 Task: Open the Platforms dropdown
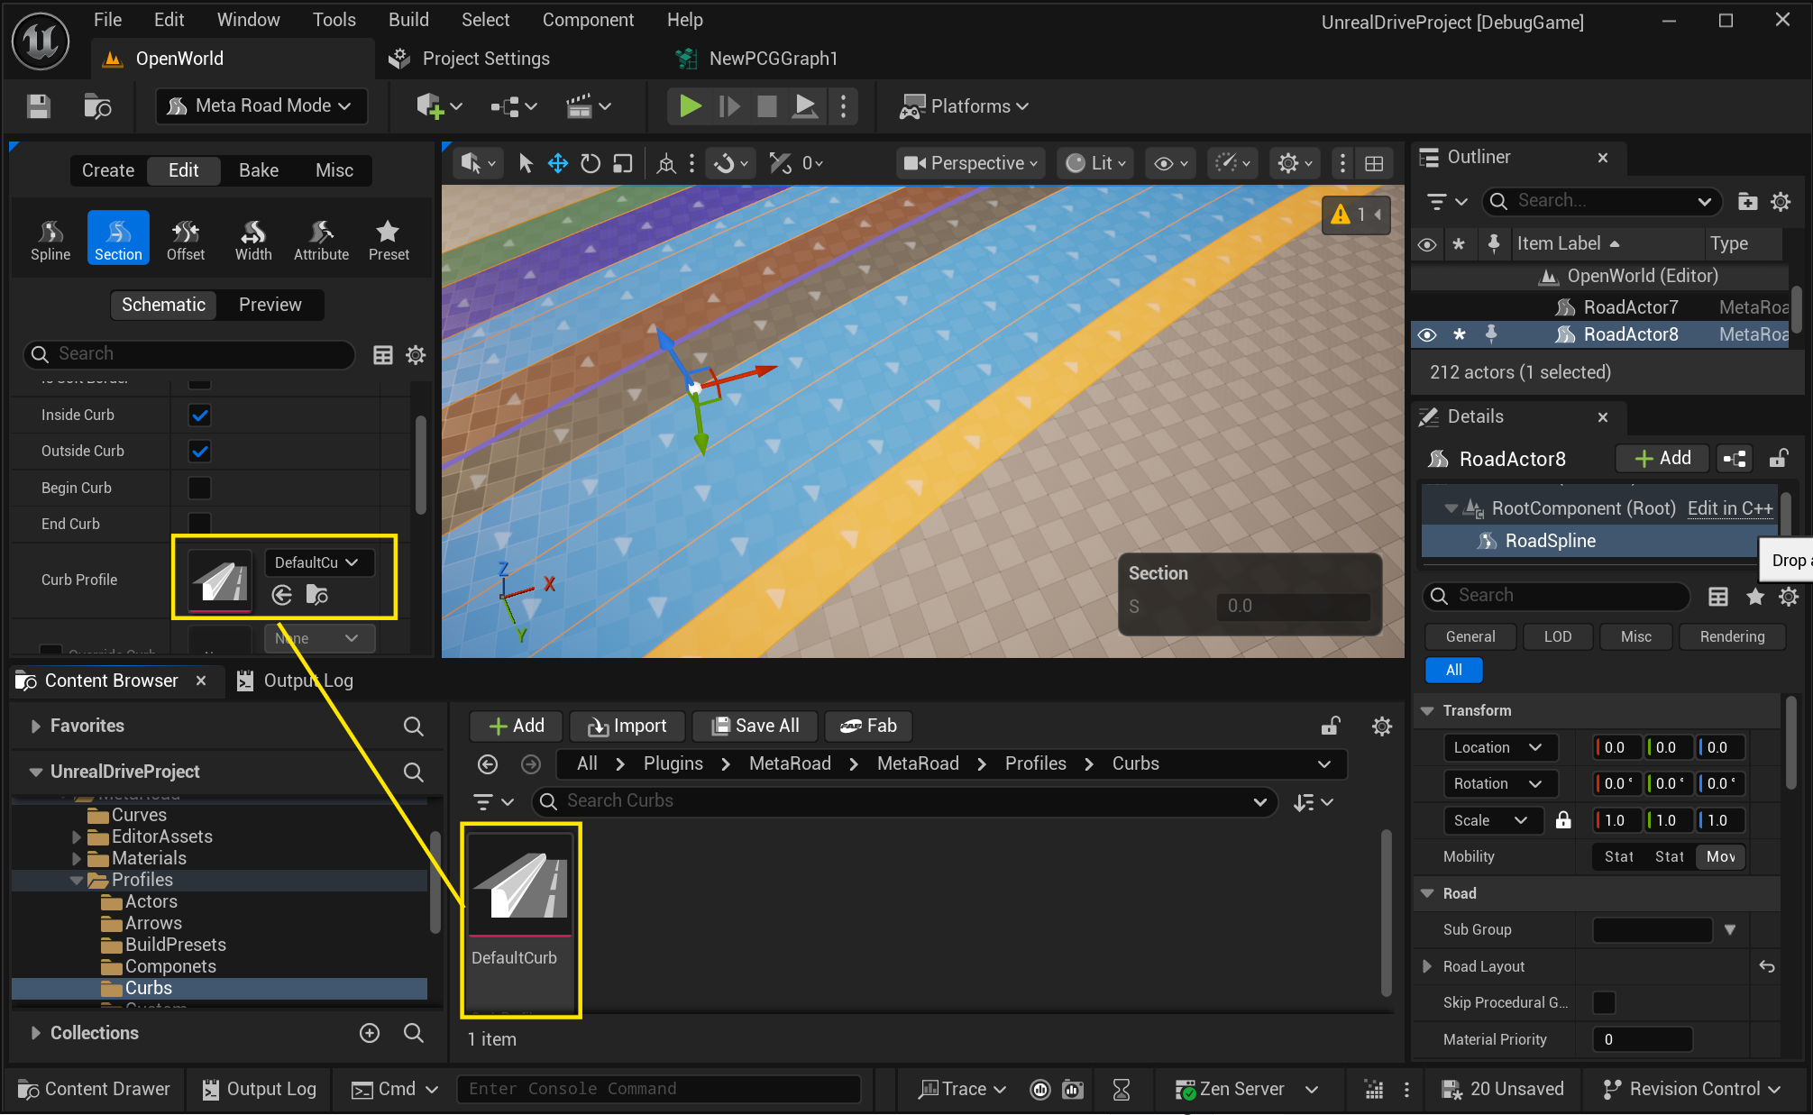(x=964, y=106)
